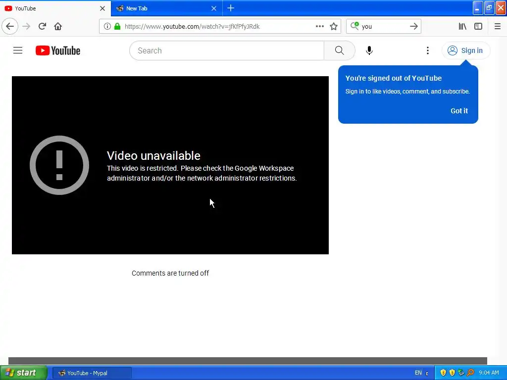The height and width of the screenshot is (380, 507).
Task: Dismiss the popup with Got it
Action: (x=459, y=111)
